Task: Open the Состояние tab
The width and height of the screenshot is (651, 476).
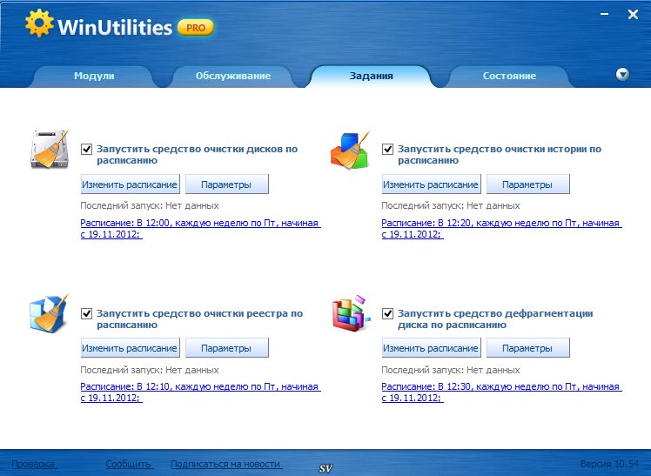Action: [x=509, y=76]
